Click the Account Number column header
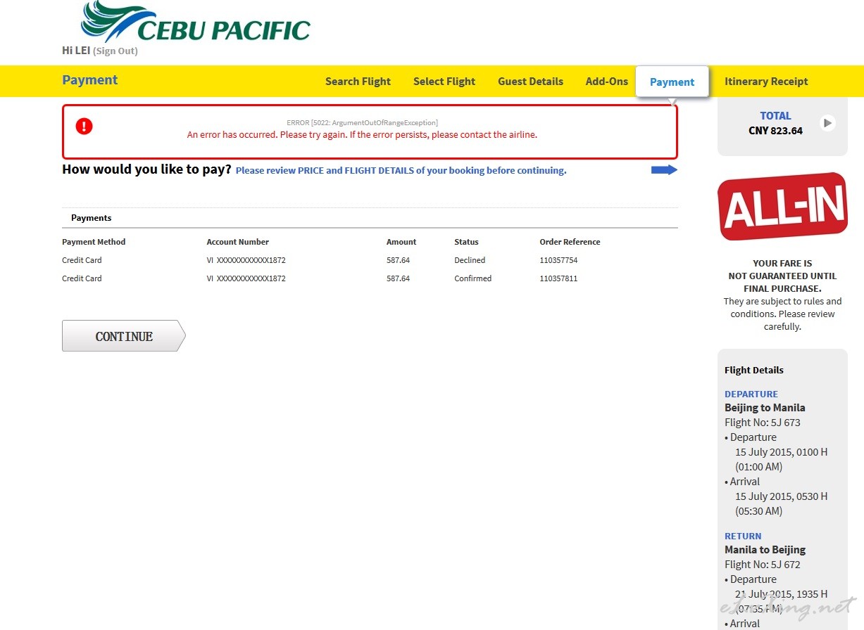Image resolution: width=864 pixels, height=630 pixels. (237, 242)
